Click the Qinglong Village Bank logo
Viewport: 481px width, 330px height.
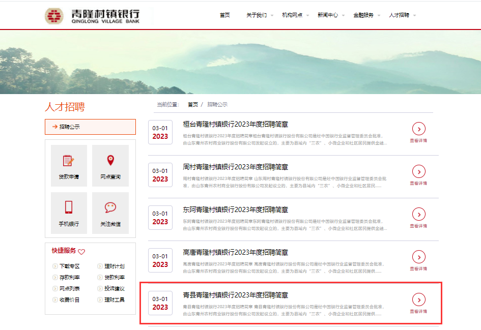tap(92, 16)
